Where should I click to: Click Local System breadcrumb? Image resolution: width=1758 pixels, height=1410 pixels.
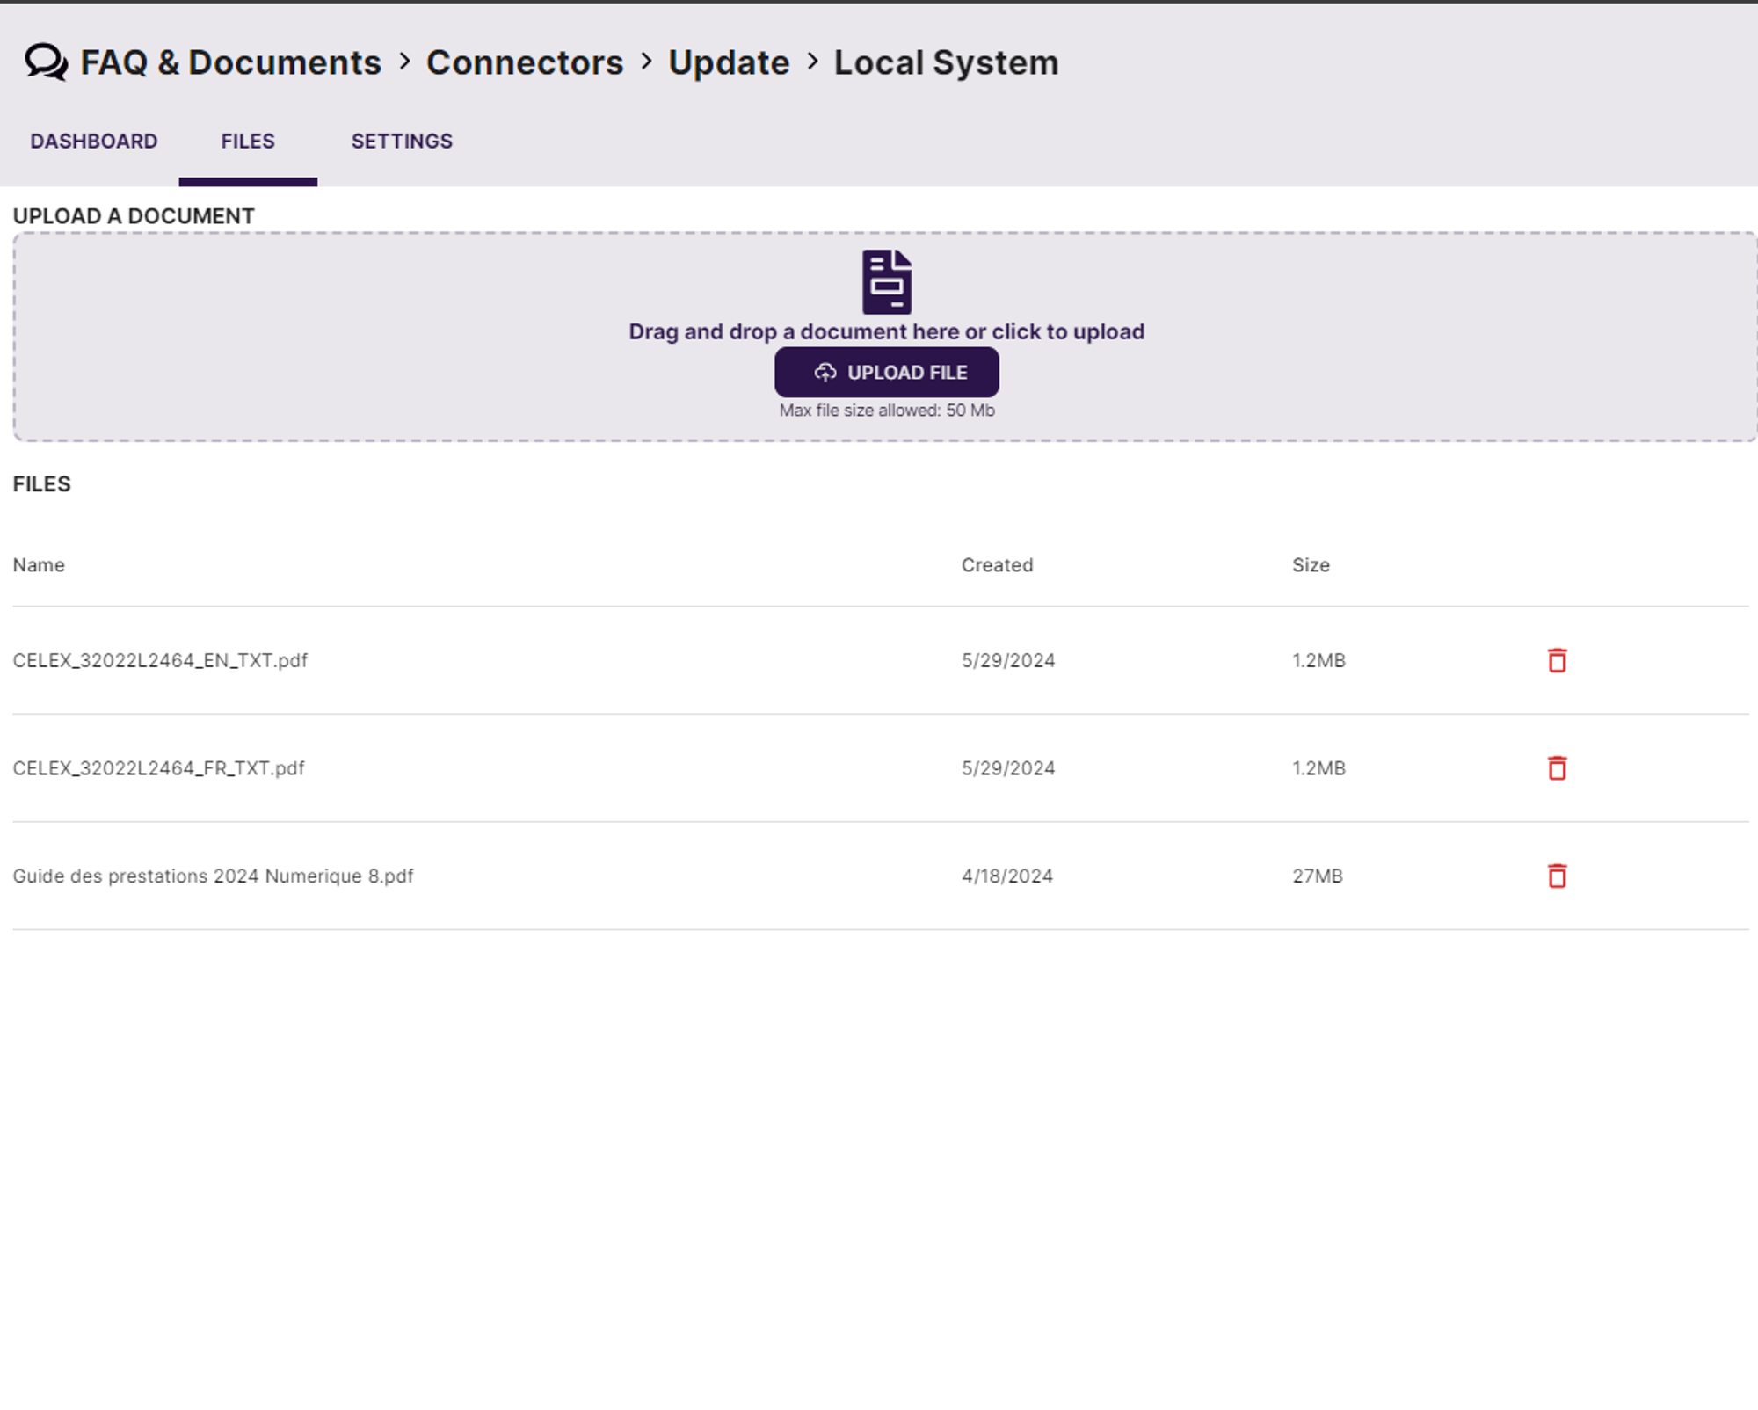(x=946, y=62)
